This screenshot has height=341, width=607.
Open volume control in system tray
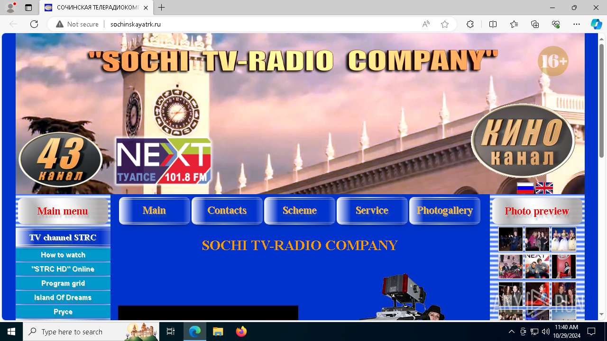point(545,332)
